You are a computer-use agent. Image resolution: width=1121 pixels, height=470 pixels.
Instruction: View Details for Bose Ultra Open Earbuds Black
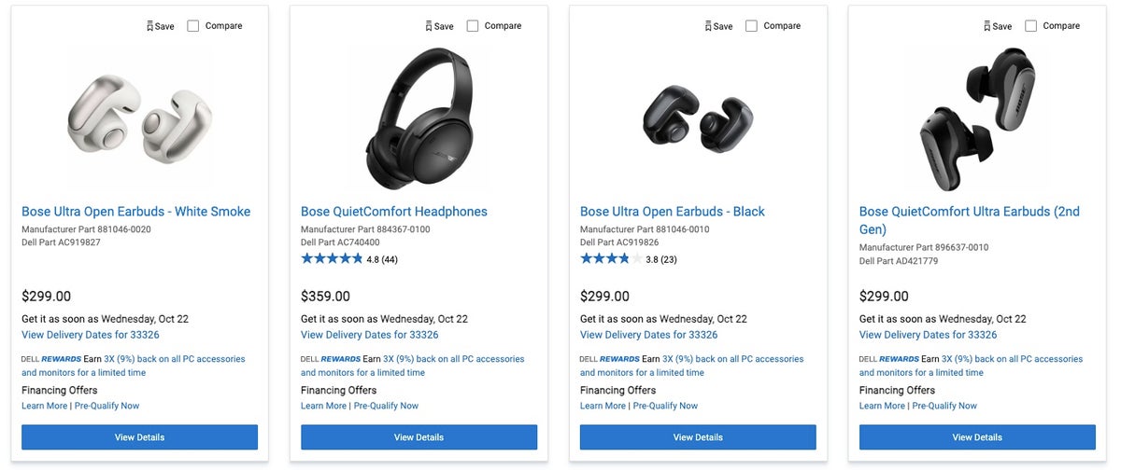point(698,437)
